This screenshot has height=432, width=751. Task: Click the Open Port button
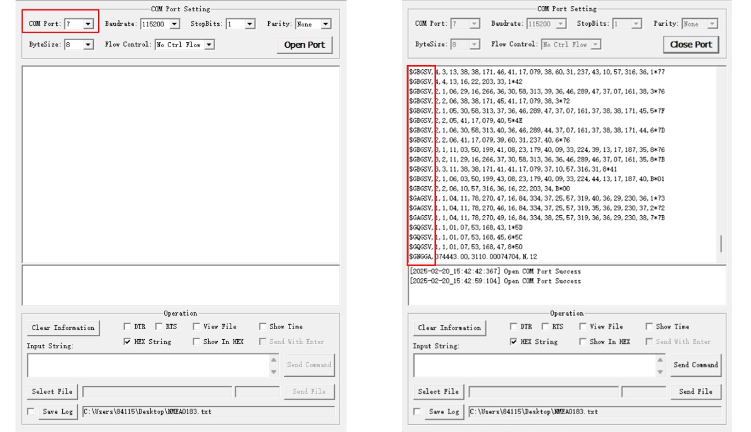[304, 45]
